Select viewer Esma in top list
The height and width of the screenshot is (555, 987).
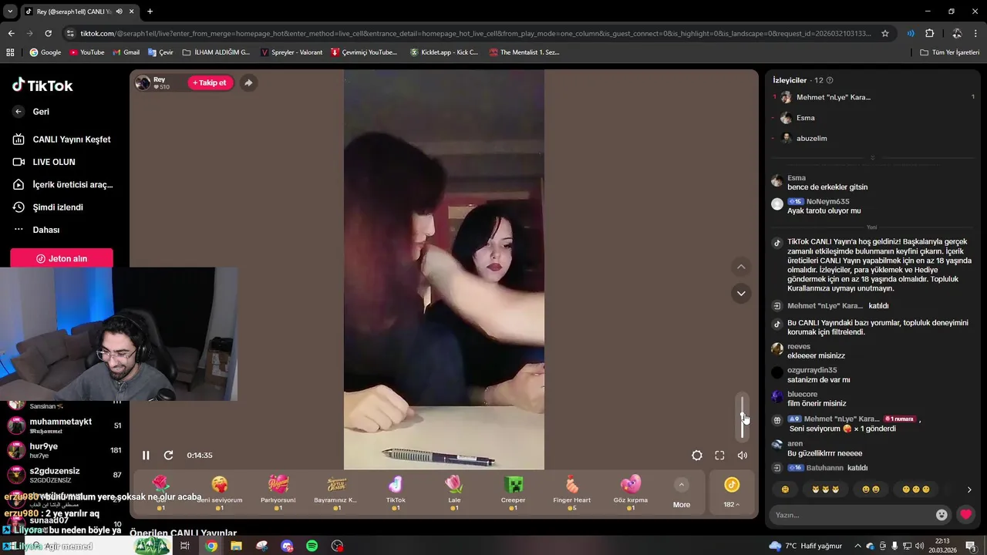806,118
